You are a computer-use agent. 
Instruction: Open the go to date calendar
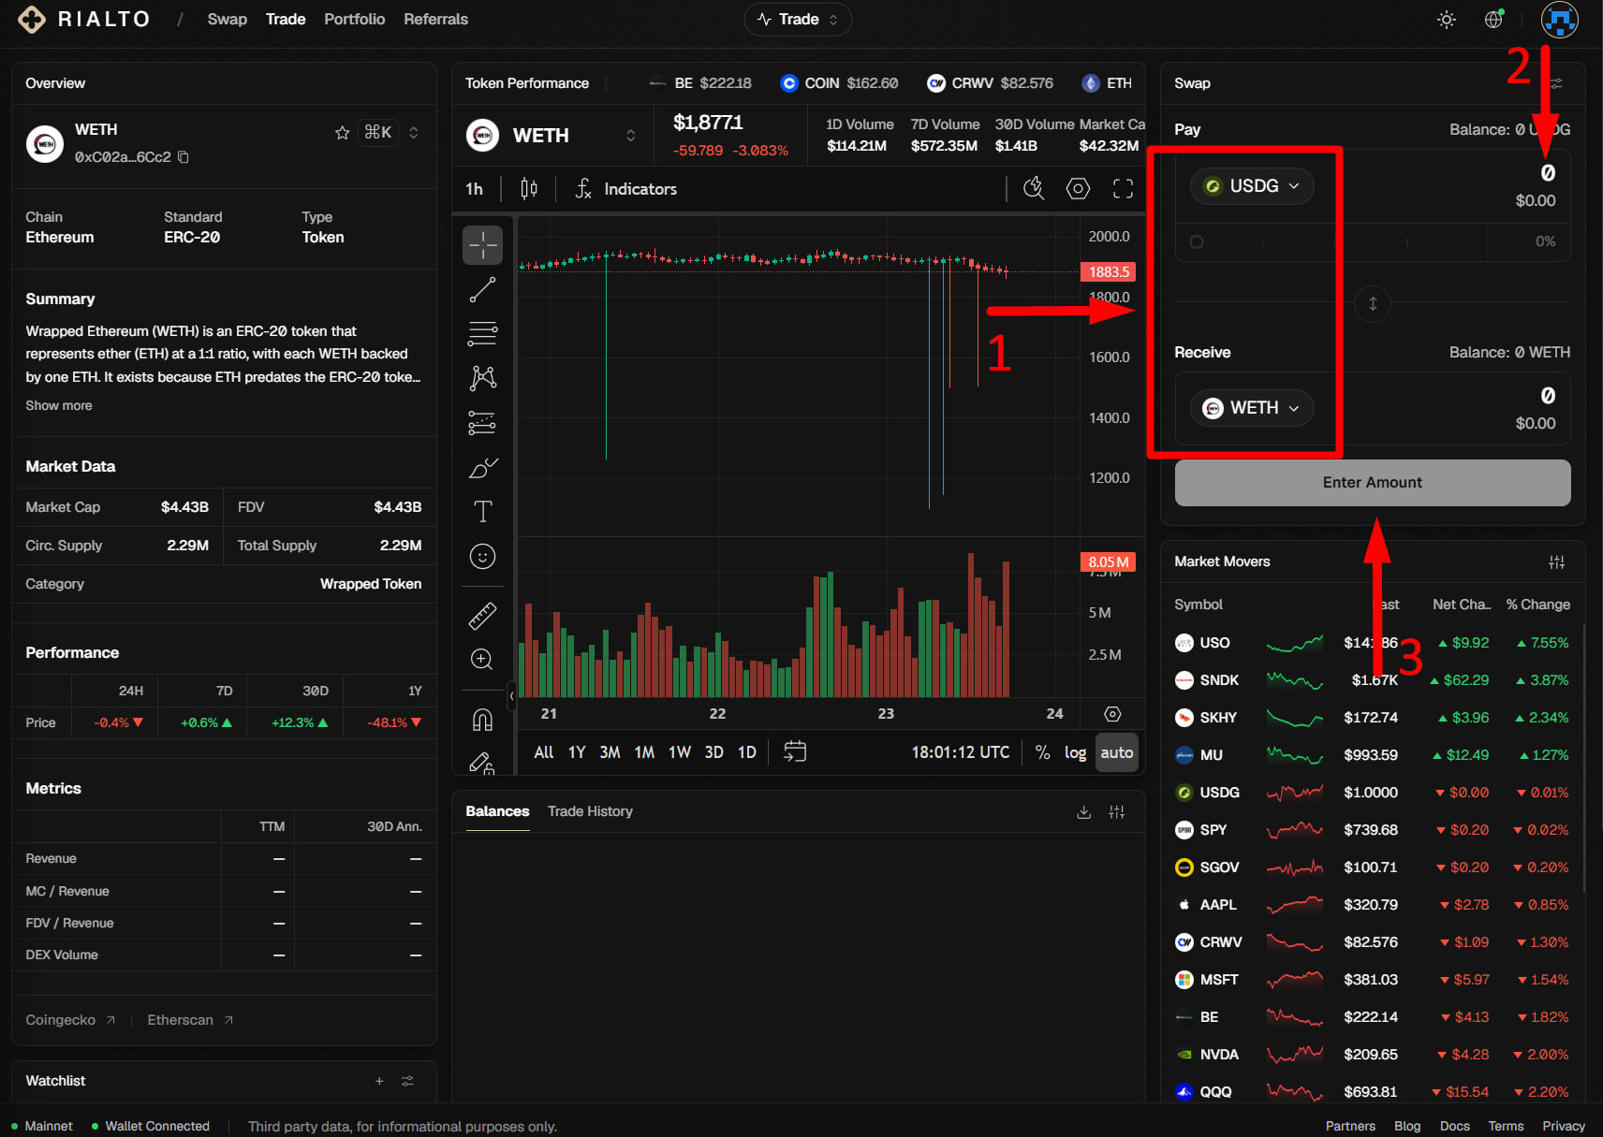pyautogui.click(x=795, y=752)
